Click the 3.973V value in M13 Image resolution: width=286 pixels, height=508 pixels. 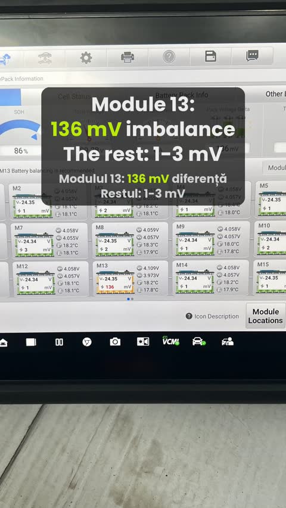click(x=151, y=275)
